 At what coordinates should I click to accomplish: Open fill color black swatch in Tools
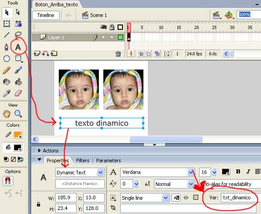point(18,148)
